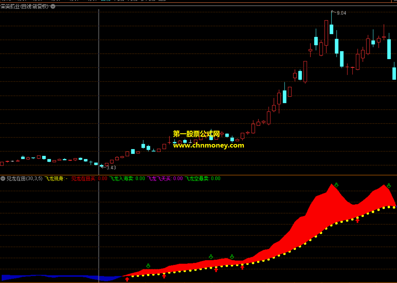
Task: Expand the 见龙在田 indicator options arrow
Action: click(3, 178)
